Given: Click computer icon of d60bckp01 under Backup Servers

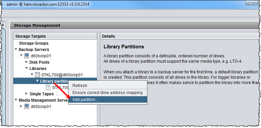Looking at the screenshot, I should point(27,56).
